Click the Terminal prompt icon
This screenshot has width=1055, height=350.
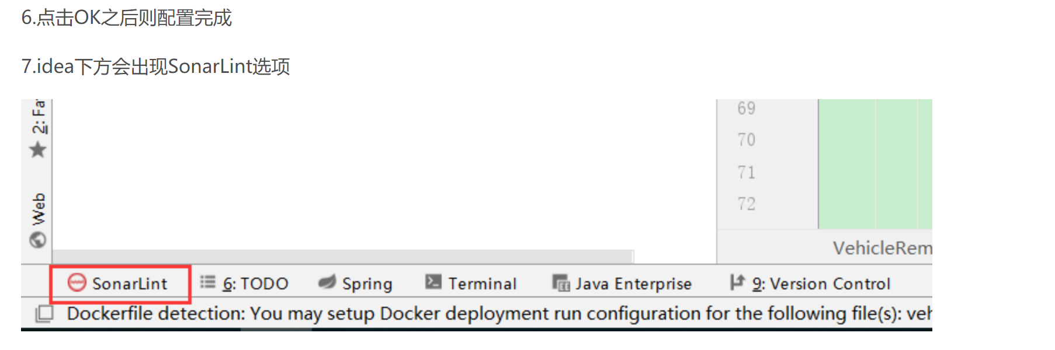coord(433,282)
